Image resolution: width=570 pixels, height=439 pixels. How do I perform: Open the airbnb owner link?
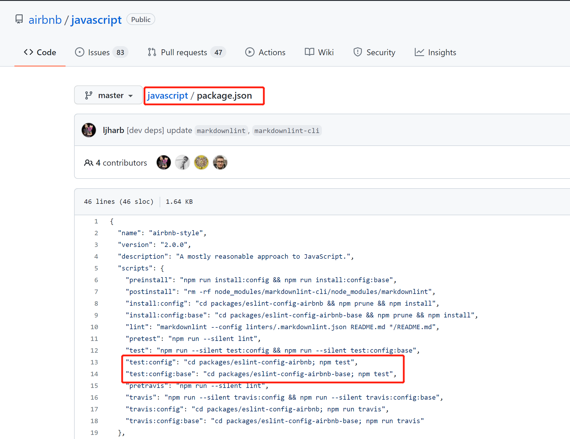(x=45, y=20)
